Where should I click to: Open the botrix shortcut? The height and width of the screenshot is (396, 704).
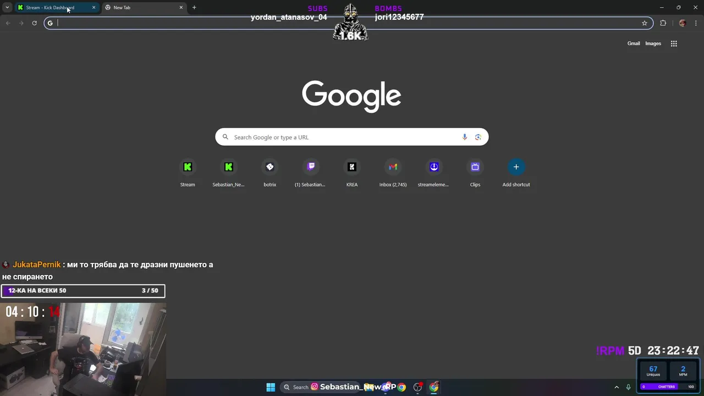coord(269,173)
